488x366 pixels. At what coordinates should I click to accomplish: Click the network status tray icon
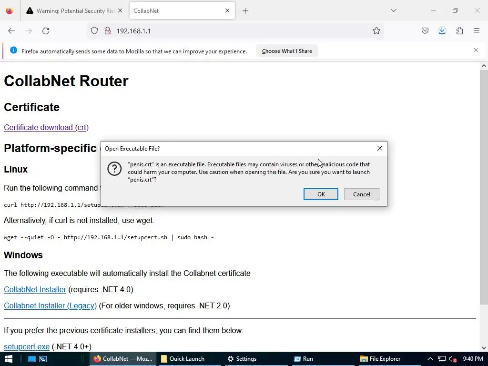442,359
